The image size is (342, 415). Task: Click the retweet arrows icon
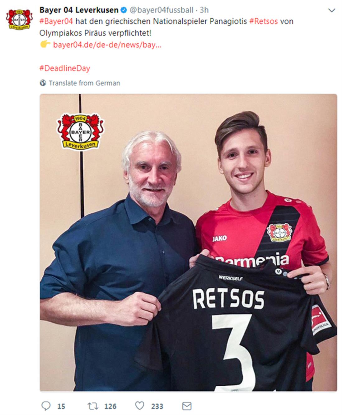click(93, 406)
